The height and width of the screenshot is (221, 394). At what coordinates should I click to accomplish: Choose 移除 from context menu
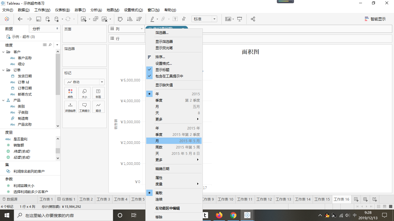(x=174, y=217)
